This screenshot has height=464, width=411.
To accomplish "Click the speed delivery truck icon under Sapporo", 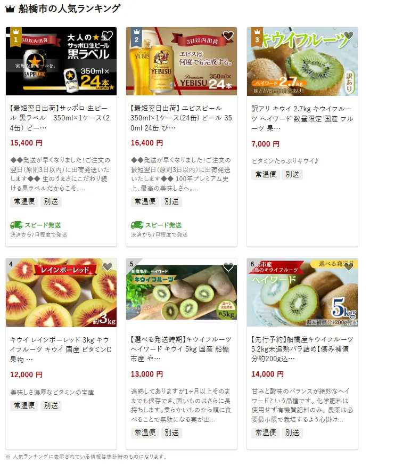I will [x=17, y=225].
